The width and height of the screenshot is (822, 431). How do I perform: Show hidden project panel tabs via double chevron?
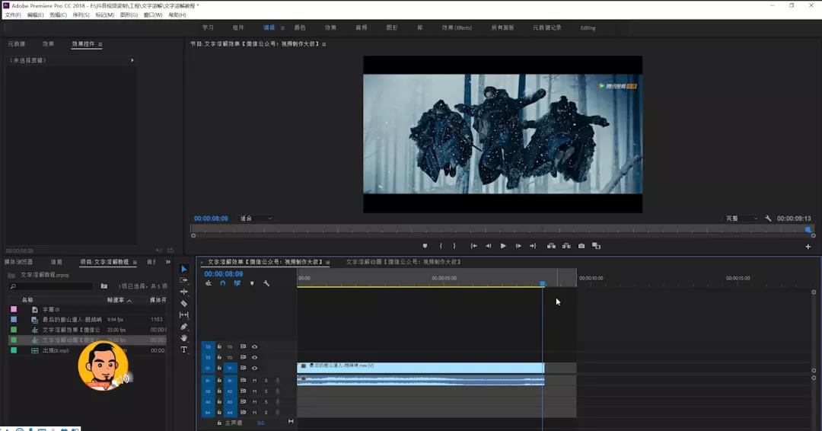point(167,262)
